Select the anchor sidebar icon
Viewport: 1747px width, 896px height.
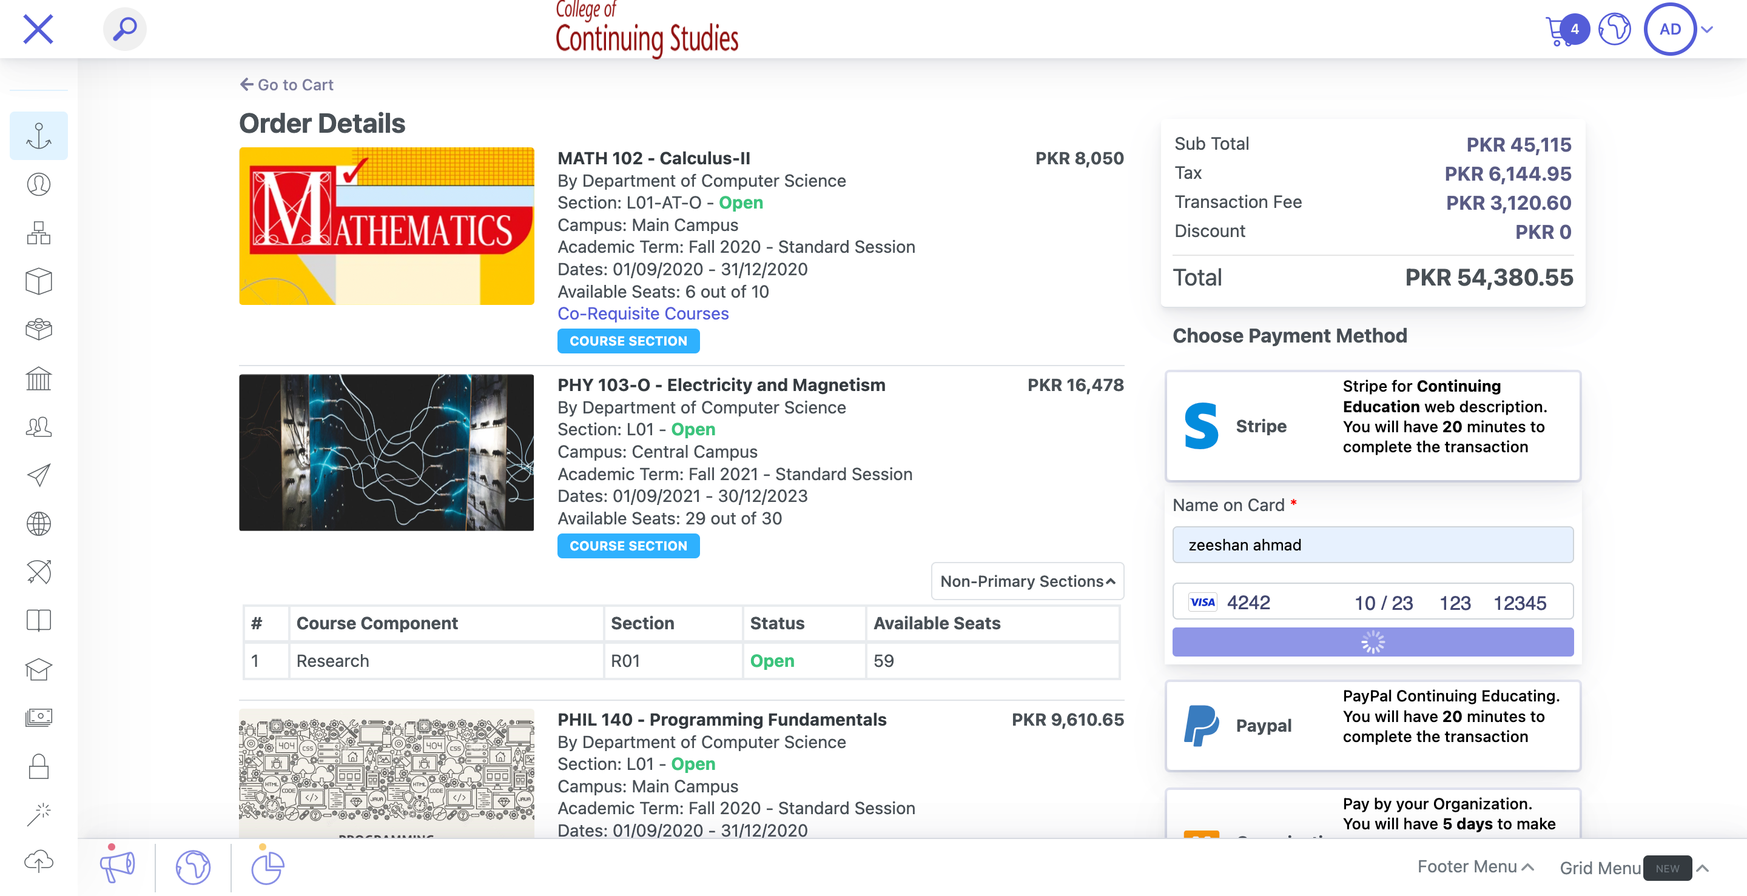(39, 136)
